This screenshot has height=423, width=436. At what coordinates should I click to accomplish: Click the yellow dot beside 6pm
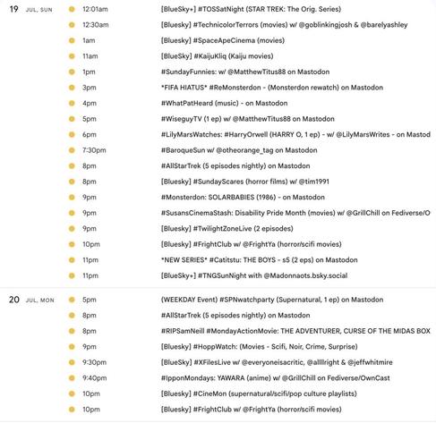tap(72, 134)
